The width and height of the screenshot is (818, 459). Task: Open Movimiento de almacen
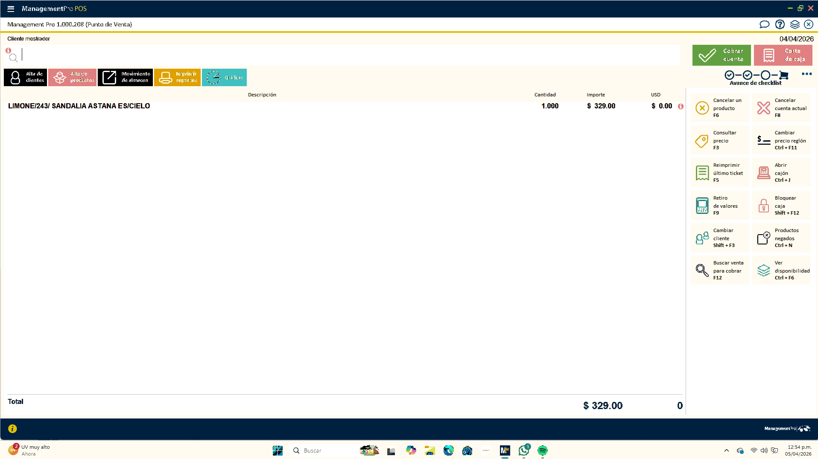[x=125, y=77]
